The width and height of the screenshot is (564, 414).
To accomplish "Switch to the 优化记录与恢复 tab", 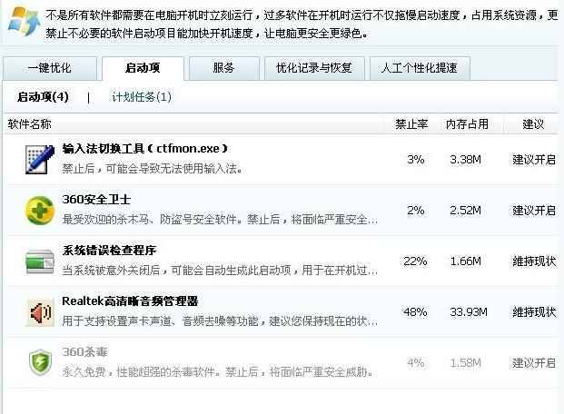I will click(x=313, y=68).
